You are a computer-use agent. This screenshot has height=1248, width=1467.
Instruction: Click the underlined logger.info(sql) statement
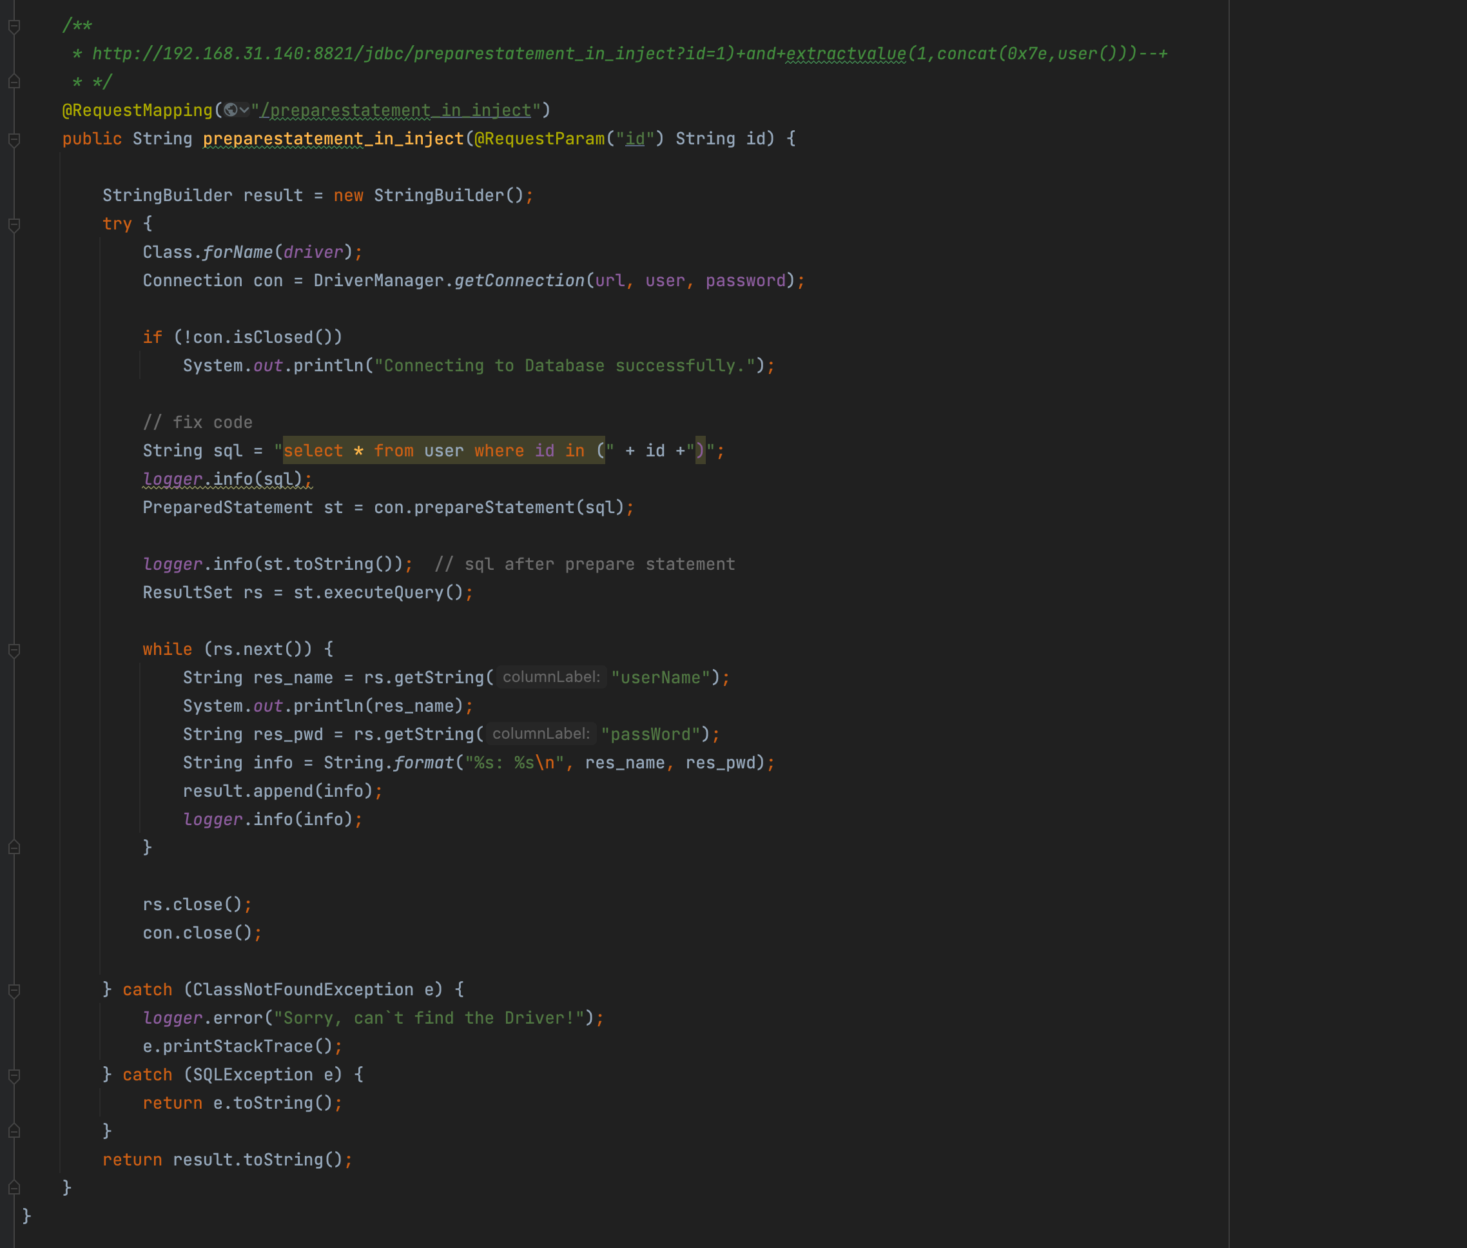tap(227, 480)
